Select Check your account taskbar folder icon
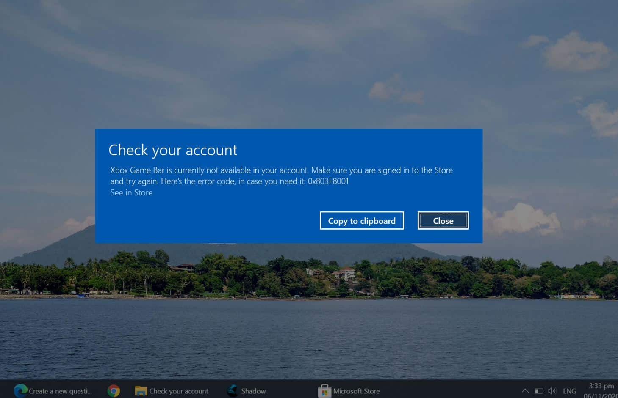 [x=141, y=391]
